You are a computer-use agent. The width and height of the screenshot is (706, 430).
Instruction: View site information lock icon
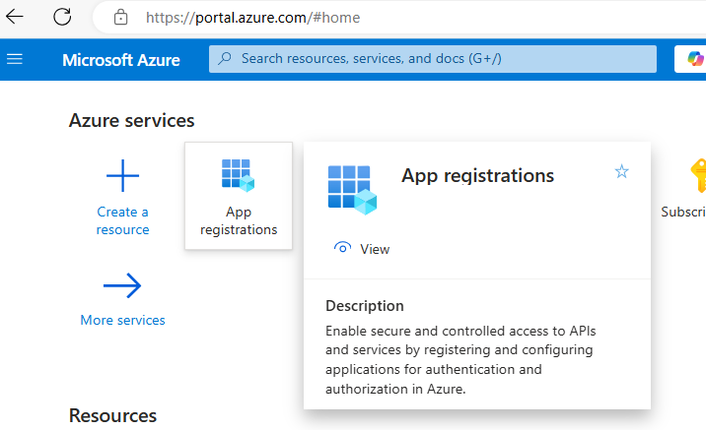[120, 17]
